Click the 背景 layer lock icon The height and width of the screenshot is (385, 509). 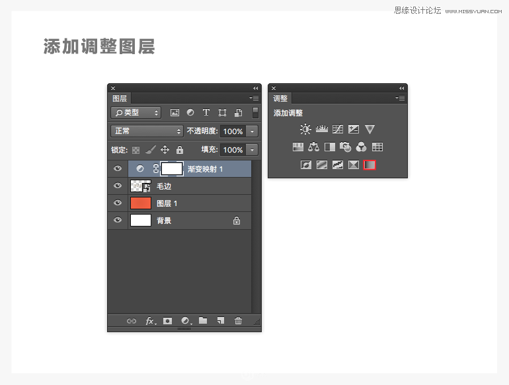[x=237, y=221]
